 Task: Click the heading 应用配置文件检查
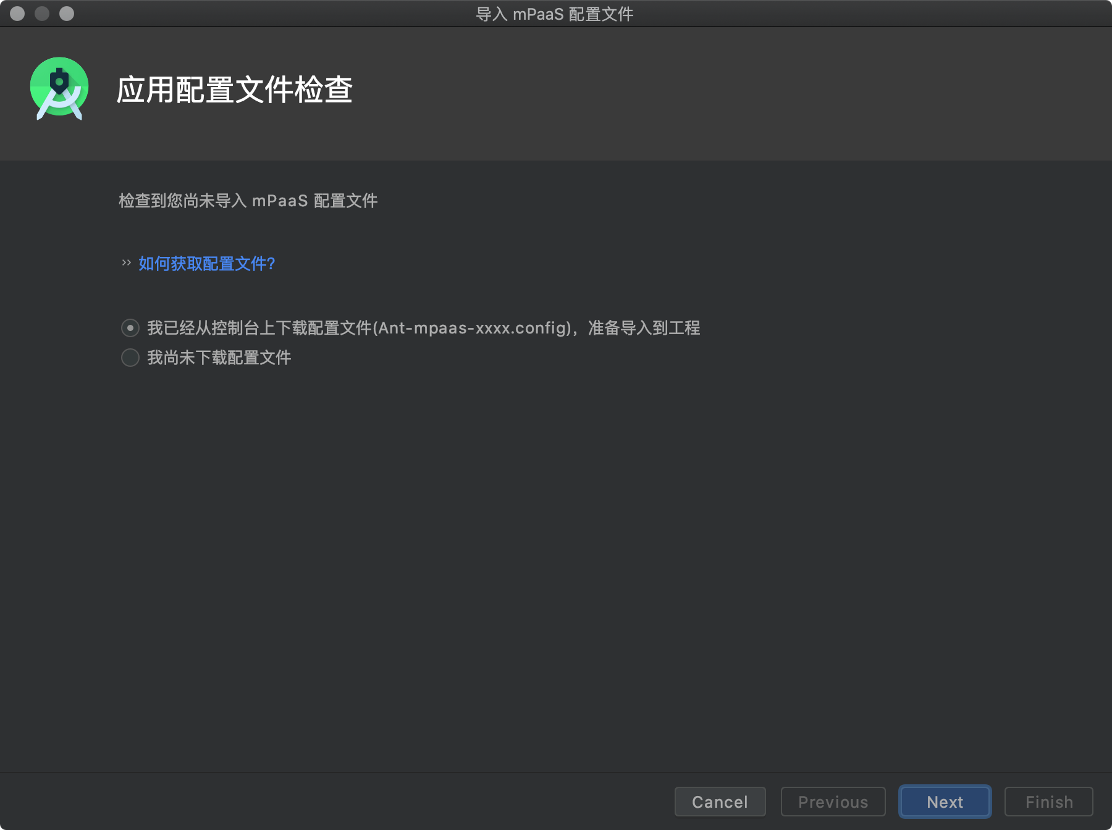click(235, 90)
